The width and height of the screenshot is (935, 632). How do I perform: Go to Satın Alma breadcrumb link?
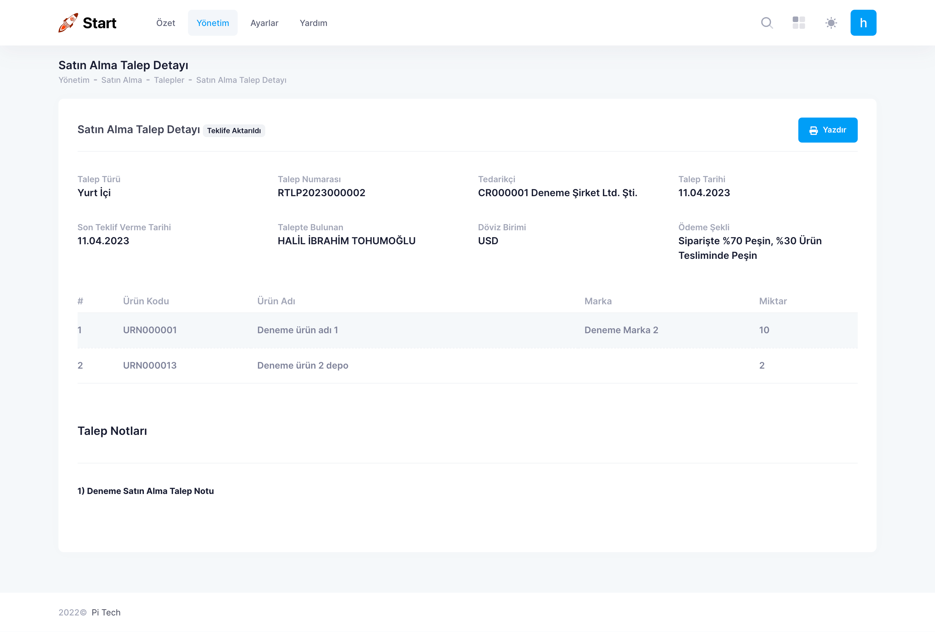pyautogui.click(x=121, y=80)
